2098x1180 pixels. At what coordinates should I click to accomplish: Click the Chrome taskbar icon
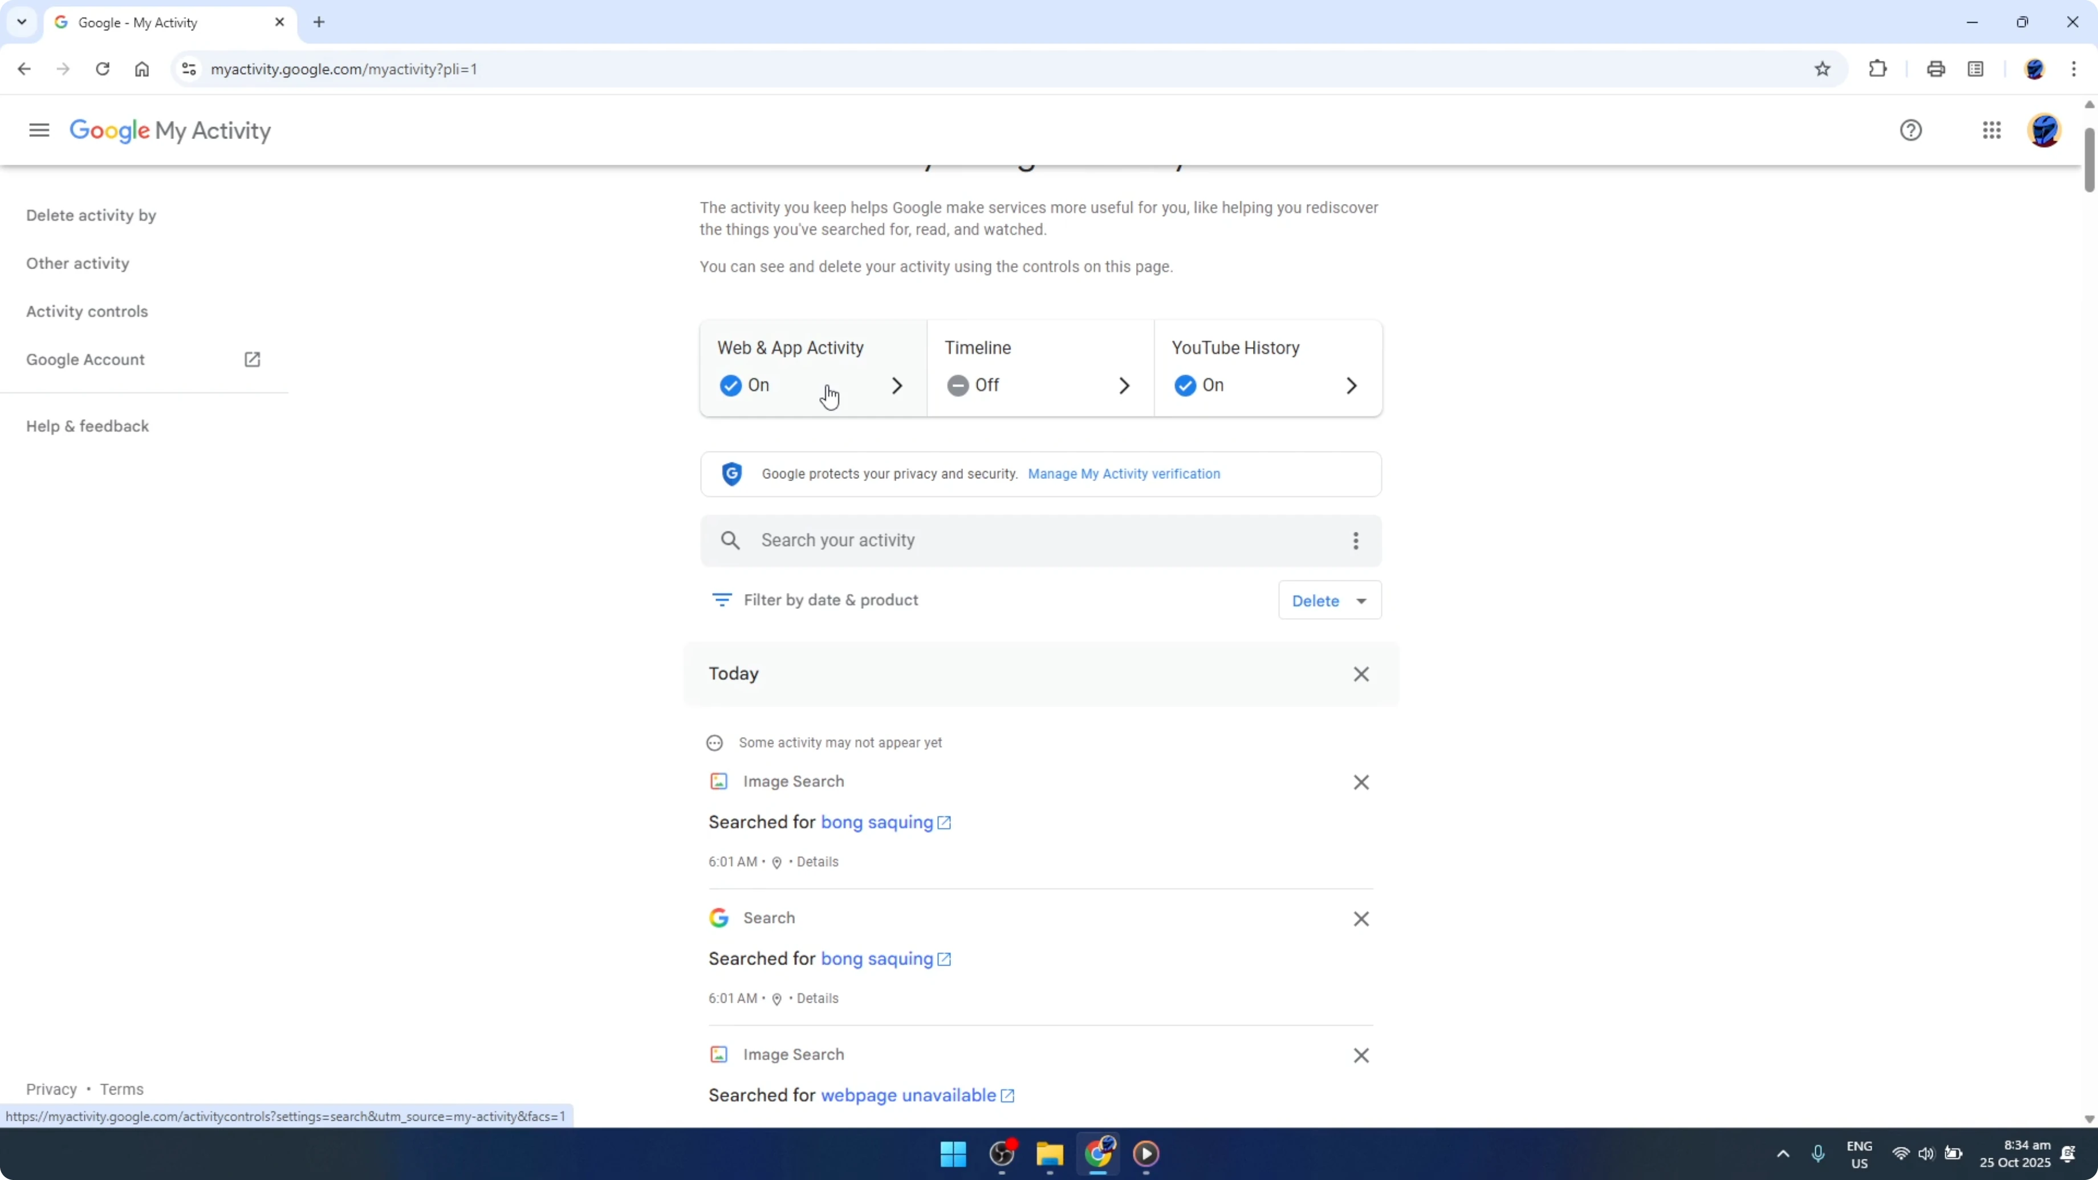tap(1098, 1153)
